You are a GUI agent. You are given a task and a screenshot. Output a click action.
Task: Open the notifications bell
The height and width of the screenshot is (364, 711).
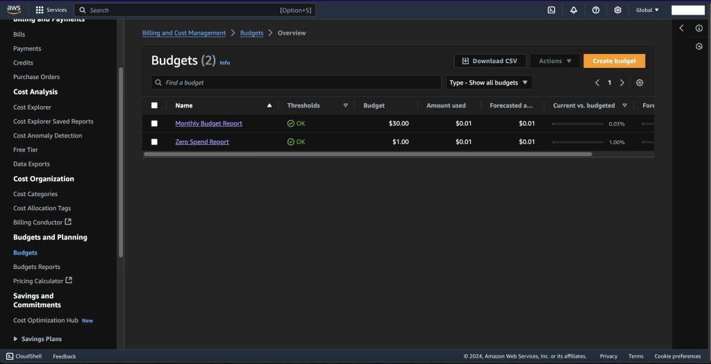coord(574,10)
